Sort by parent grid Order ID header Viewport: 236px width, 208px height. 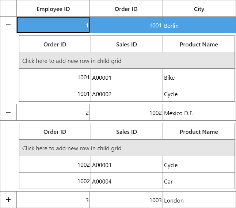(x=126, y=8)
